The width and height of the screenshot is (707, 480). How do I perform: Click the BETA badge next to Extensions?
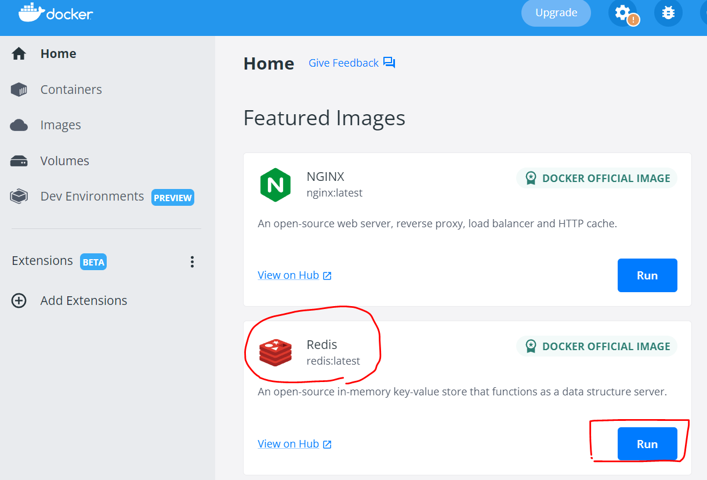click(93, 262)
